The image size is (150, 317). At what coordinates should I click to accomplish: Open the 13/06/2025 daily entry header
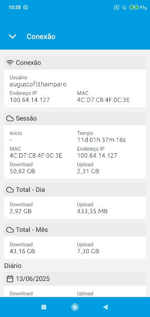pos(75,279)
